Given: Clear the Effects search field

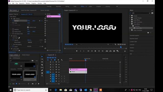Looking at the screenshot, I should pos(150,13).
